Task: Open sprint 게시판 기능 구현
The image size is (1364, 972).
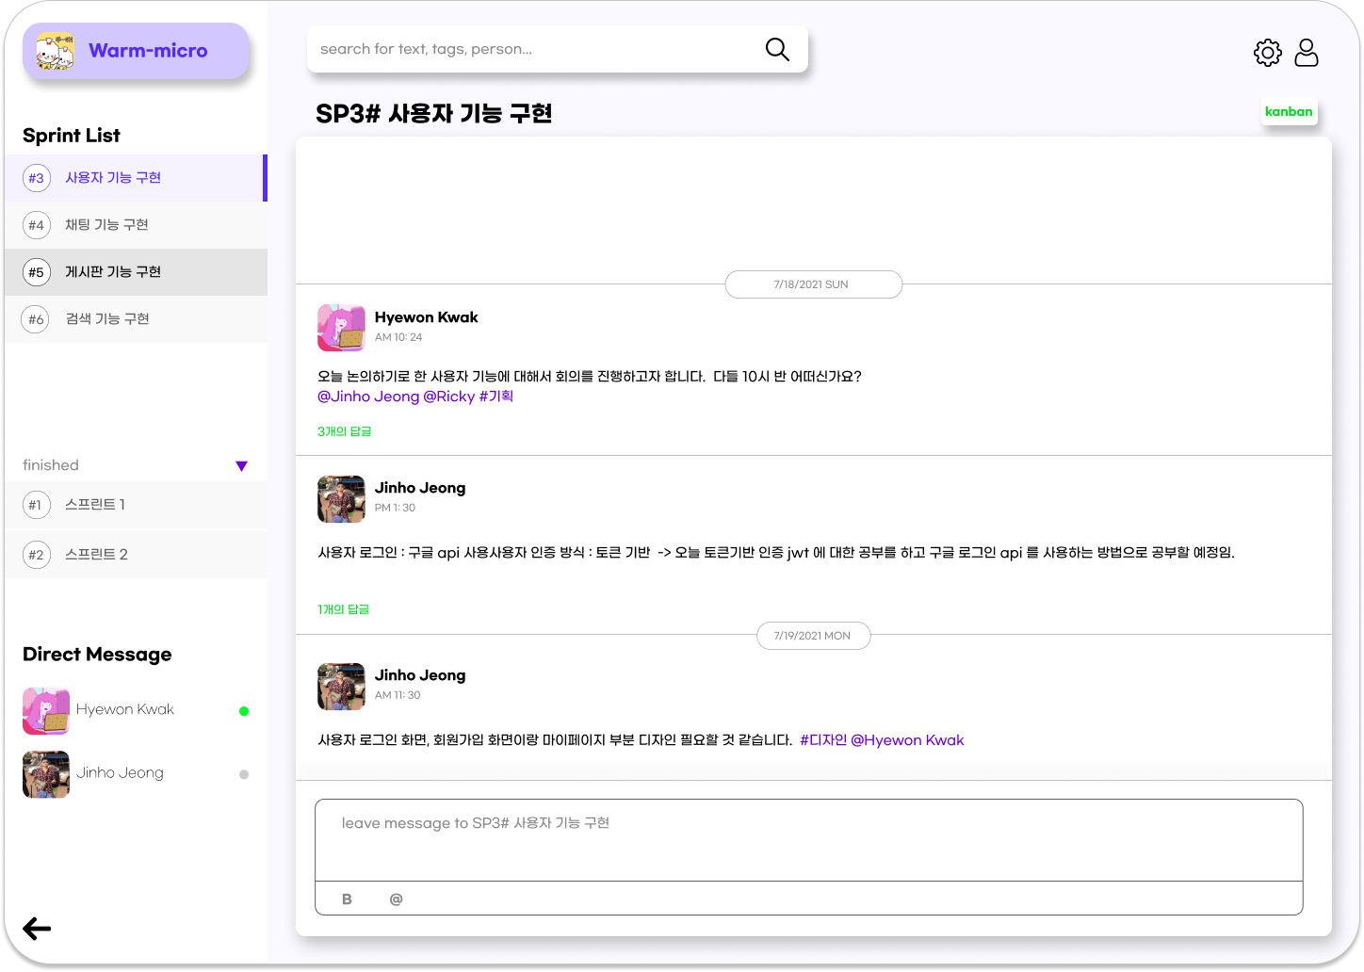Action: (x=136, y=272)
